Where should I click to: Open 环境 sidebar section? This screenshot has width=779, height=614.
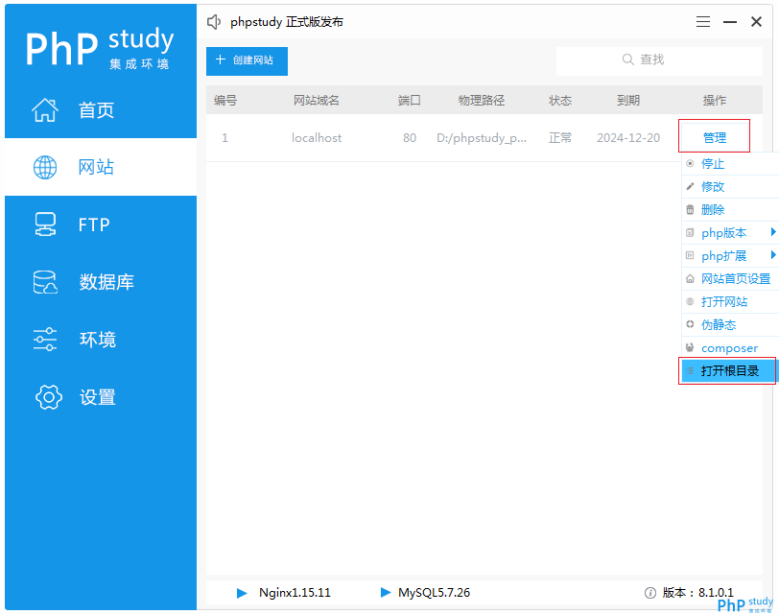click(x=101, y=340)
